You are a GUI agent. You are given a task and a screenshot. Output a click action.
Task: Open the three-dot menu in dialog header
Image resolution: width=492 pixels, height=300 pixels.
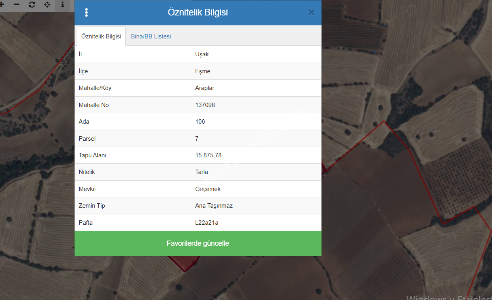[x=86, y=13]
